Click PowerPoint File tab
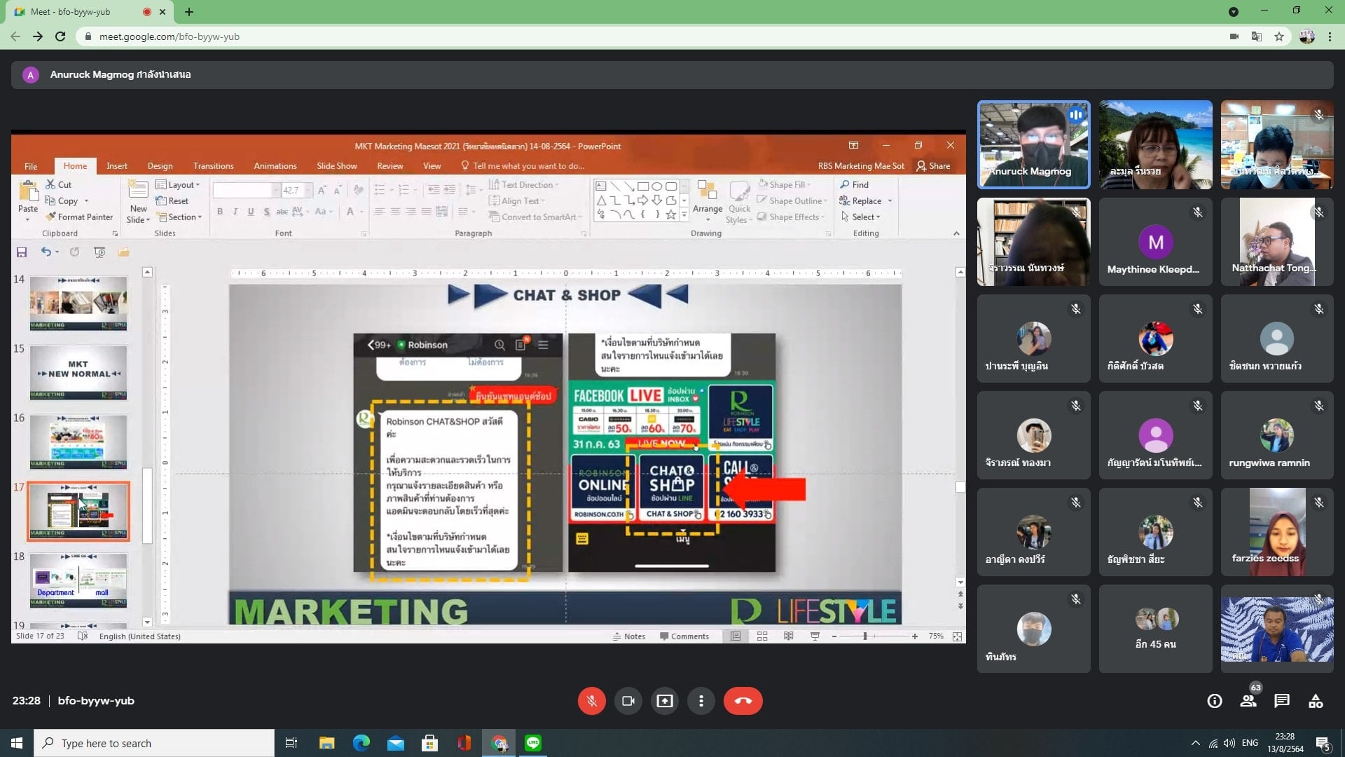Viewport: 1345px width, 757px height. pos(31,166)
